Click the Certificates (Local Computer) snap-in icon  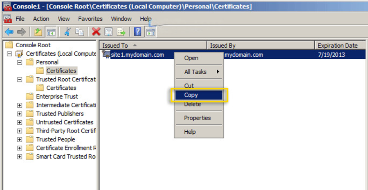19,54
